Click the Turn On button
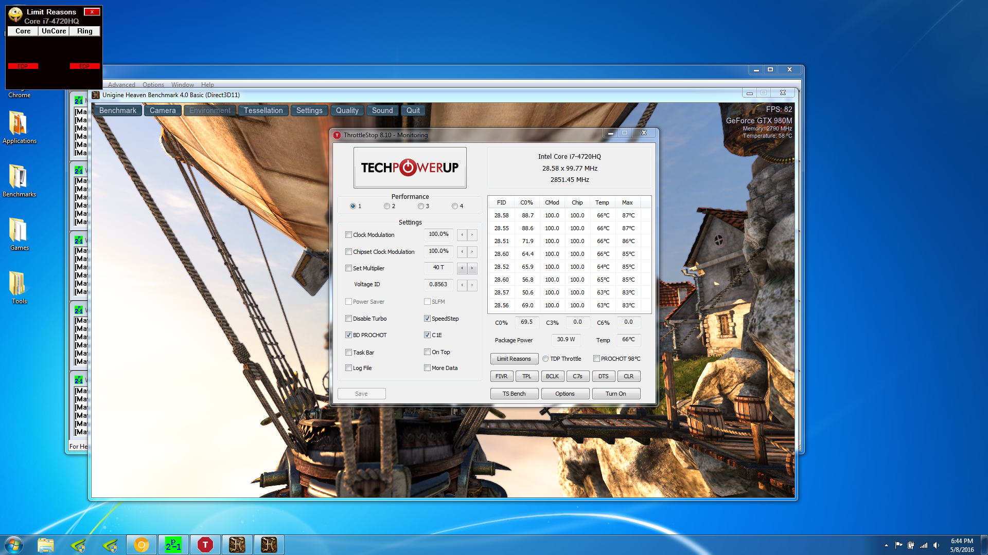 coord(616,394)
